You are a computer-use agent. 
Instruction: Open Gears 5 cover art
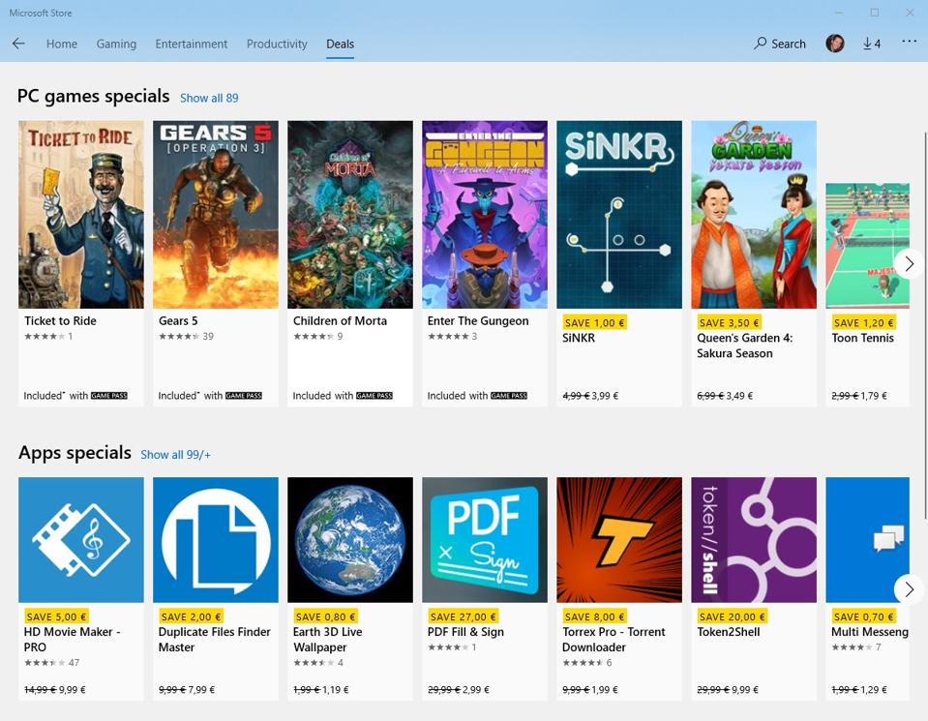coord(216,214)
